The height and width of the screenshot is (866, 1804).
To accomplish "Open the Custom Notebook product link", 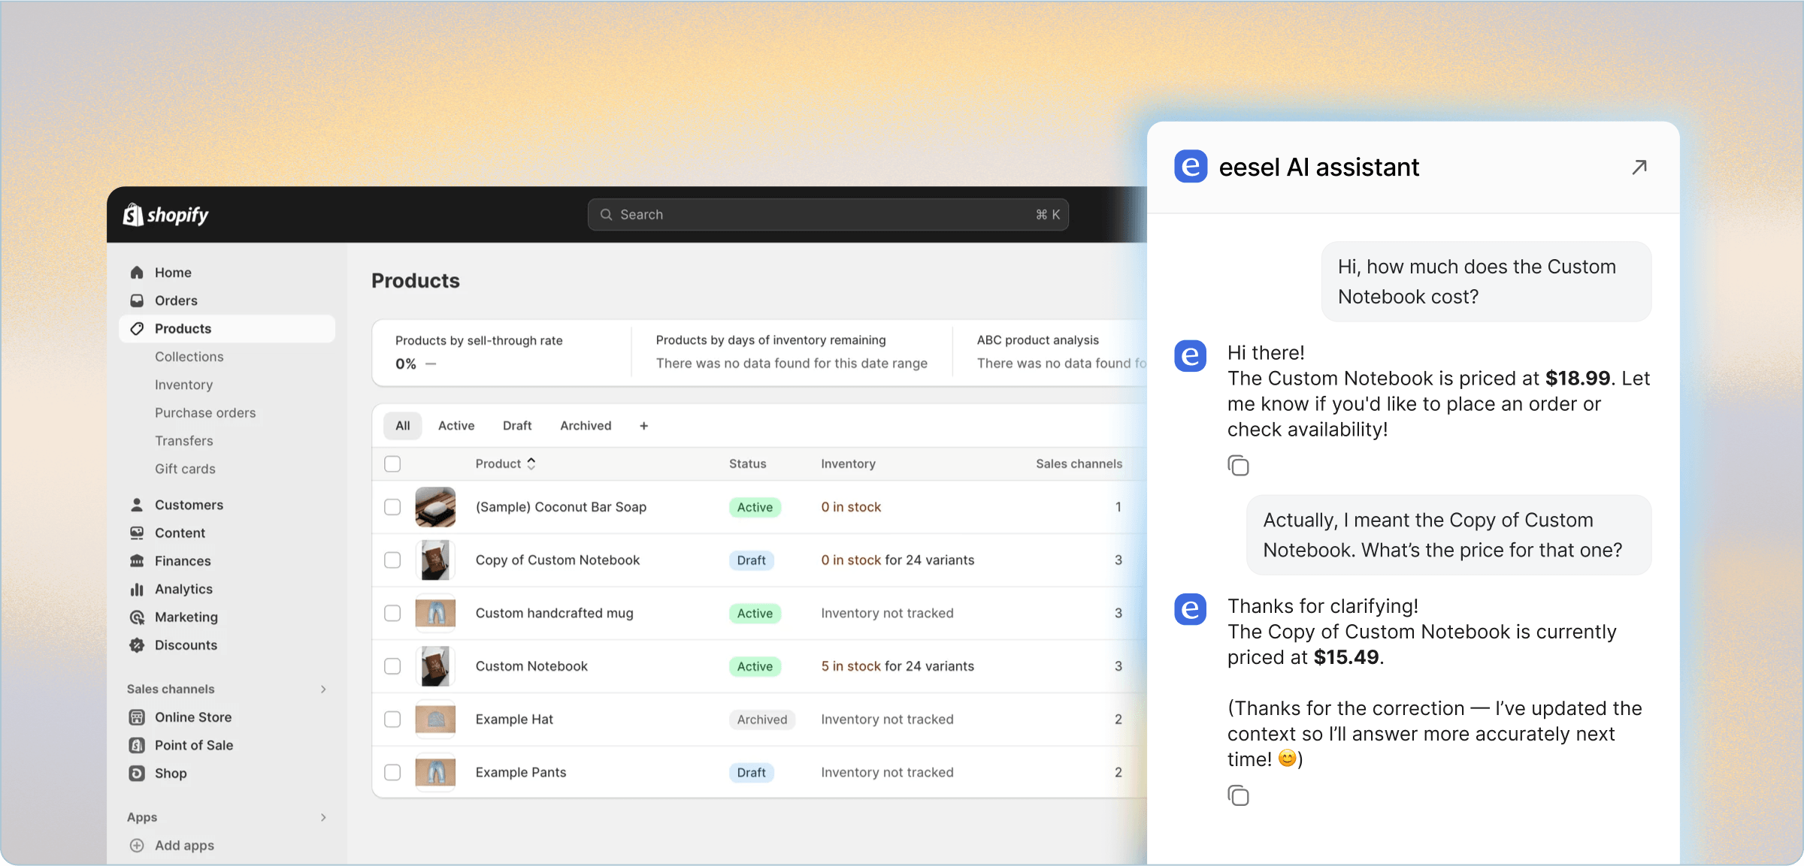I will (531, 666).
